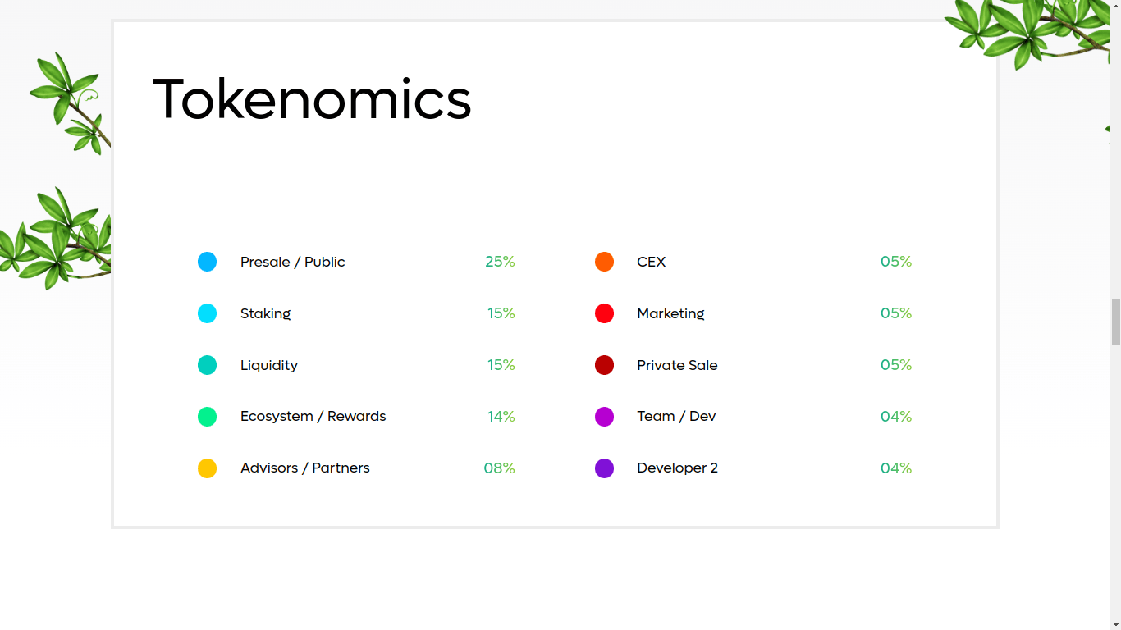Click the magenta Team / Dev dot
The height and width of the screenshot is (630, 1121).
click(x=604, y=417)
